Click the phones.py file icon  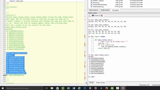(x=91, y=3)
